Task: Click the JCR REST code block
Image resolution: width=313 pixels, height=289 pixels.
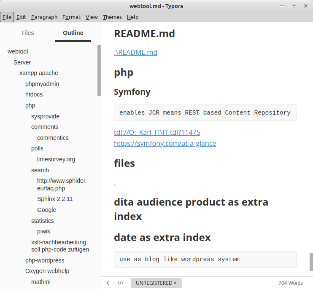Action: coord(205,112)
